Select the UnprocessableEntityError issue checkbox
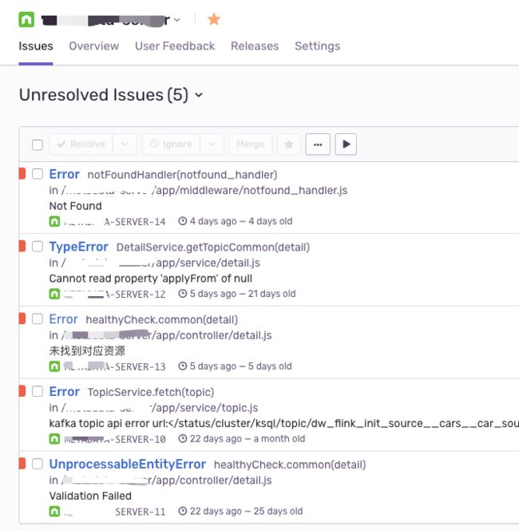This screenshot has width=519, height=530. [38, 464]
